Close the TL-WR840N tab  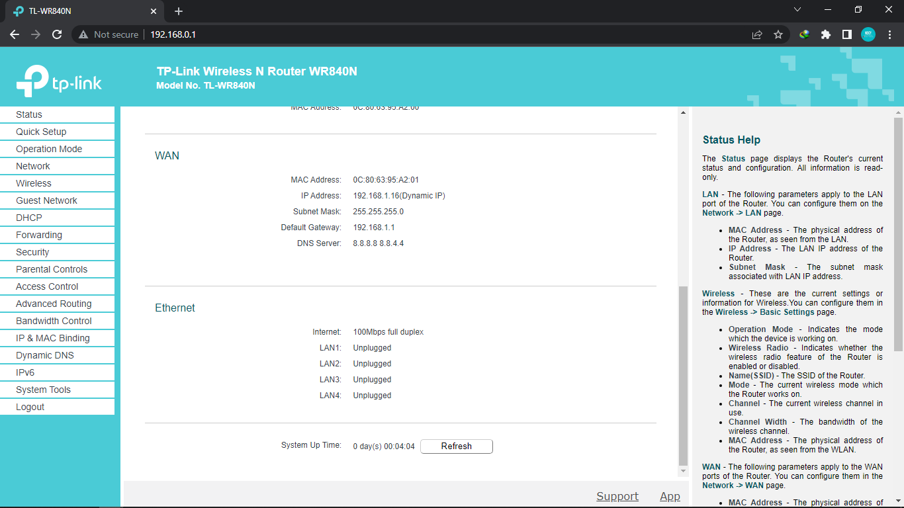154,11
